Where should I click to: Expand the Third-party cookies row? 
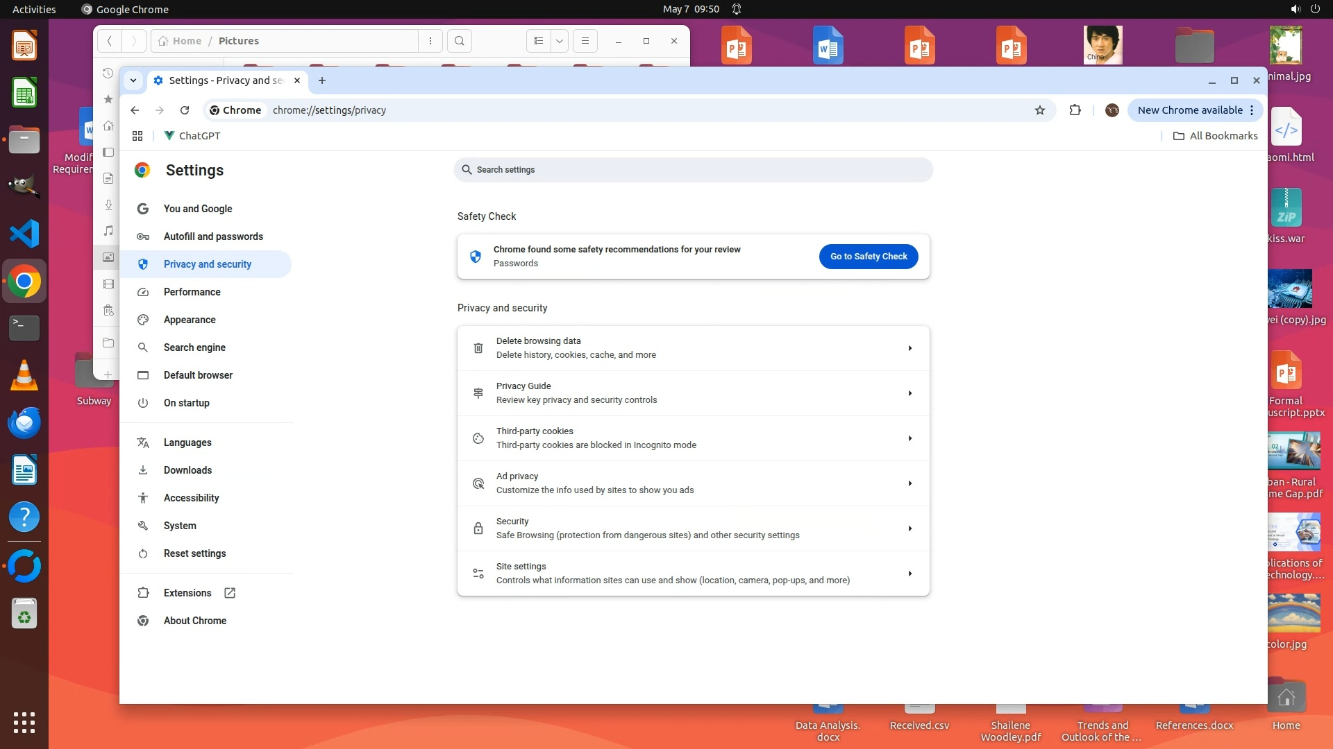pos(692,438)
